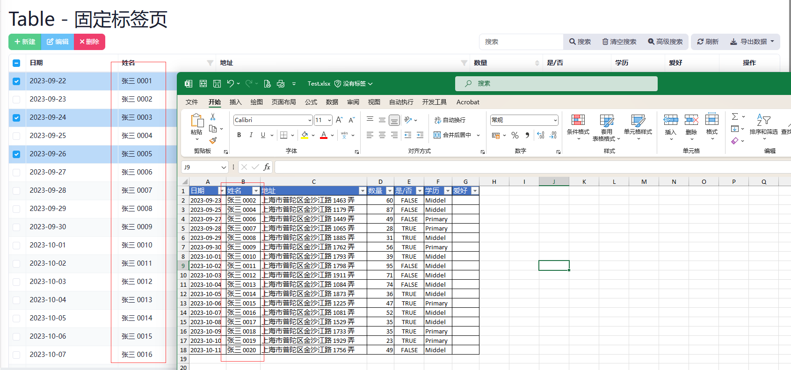Screen dimensions: 791x370
Task: Click the red 删除 button
Action: pos(89,42)
